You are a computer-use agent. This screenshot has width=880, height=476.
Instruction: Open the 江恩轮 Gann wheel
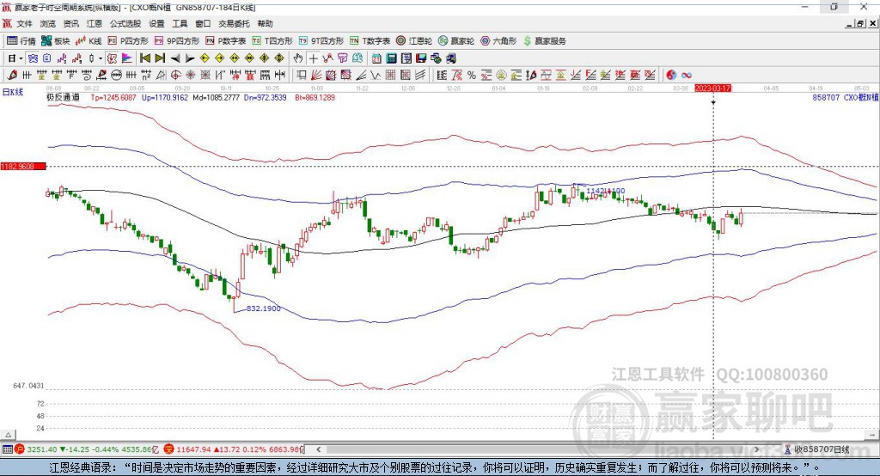click(414, 41)
